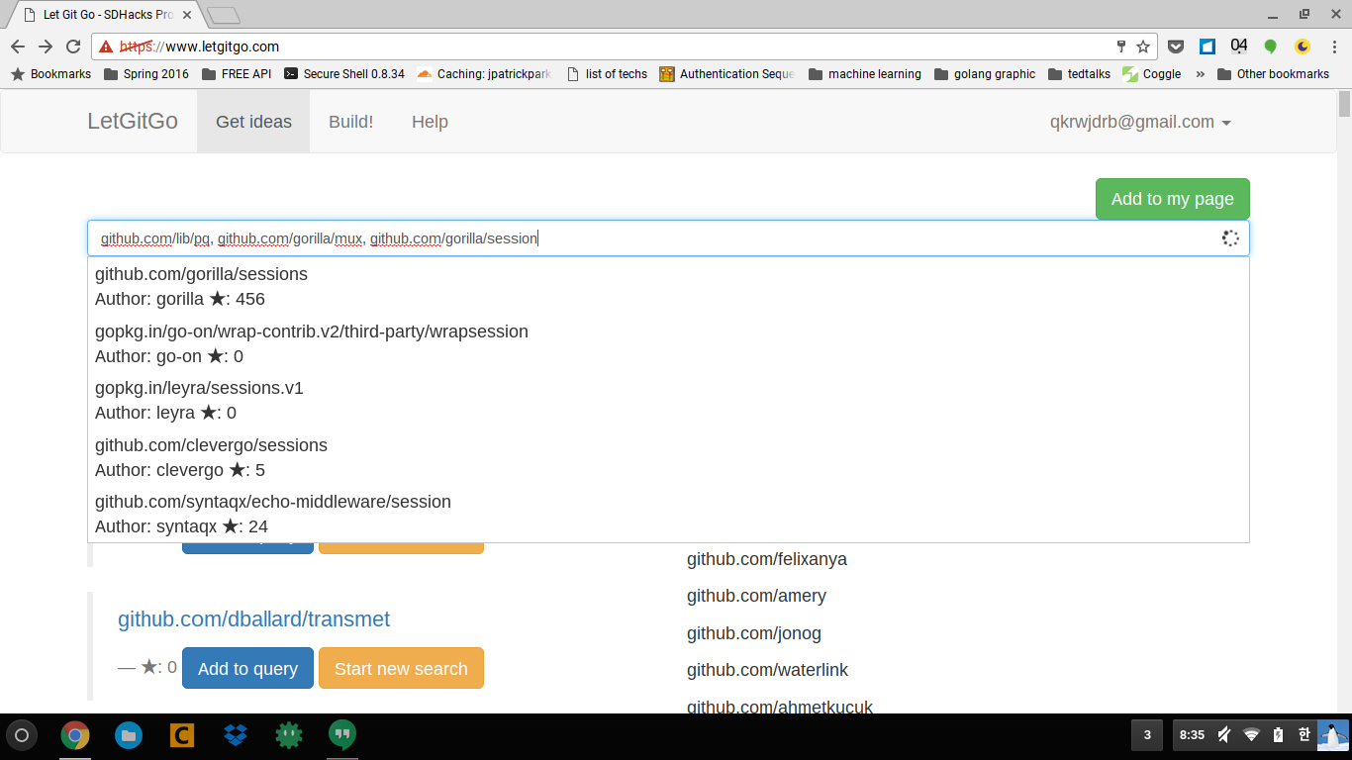The image size is (1352, 760).
Task: Open the green gear app on shelf
Action: (289, 735)
